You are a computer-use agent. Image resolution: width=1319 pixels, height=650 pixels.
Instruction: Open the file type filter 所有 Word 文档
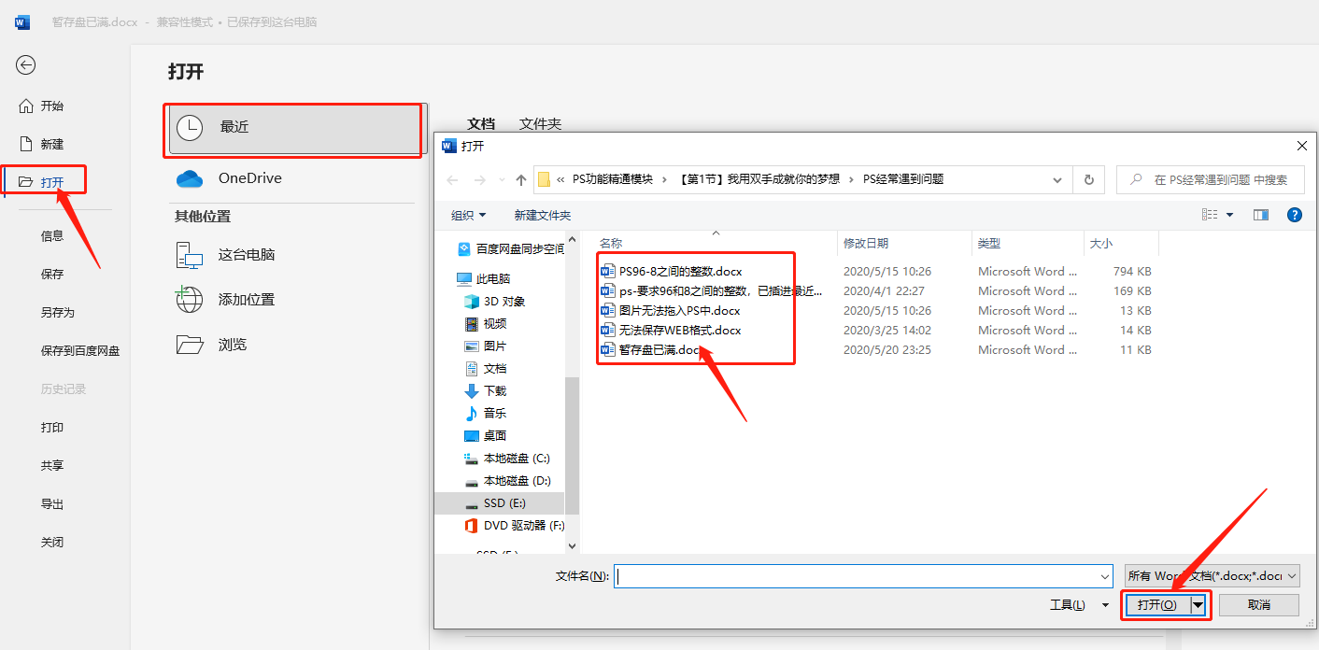click(x=1212, y=576)
